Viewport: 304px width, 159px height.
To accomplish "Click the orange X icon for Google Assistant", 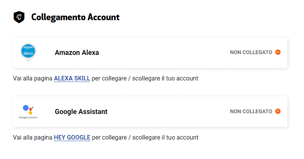I will (278, 111).
